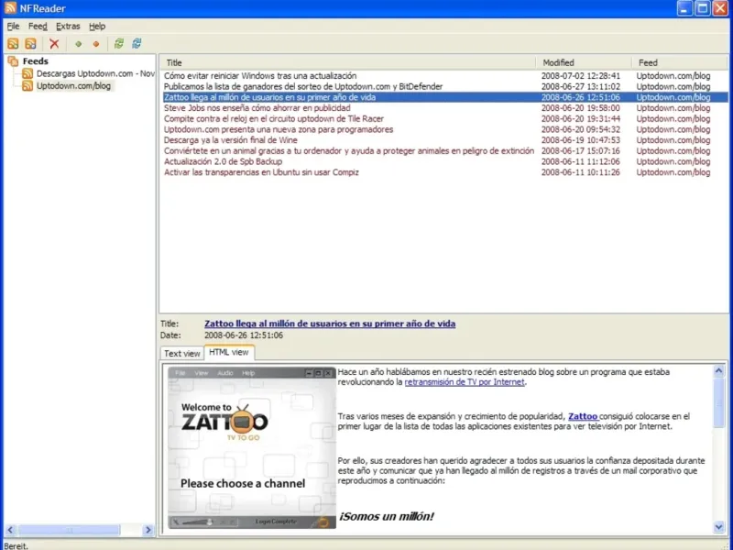Click article scrollbar down arrow

pyautogui.click(x=719, y=528)
